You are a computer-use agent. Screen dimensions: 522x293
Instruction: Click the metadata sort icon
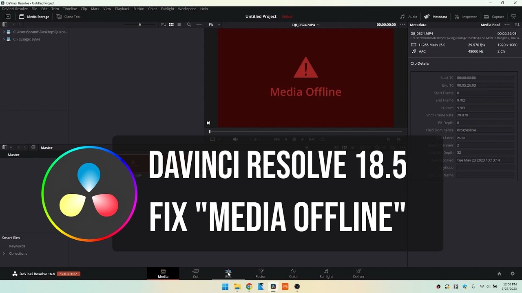(x=517, y=24)
